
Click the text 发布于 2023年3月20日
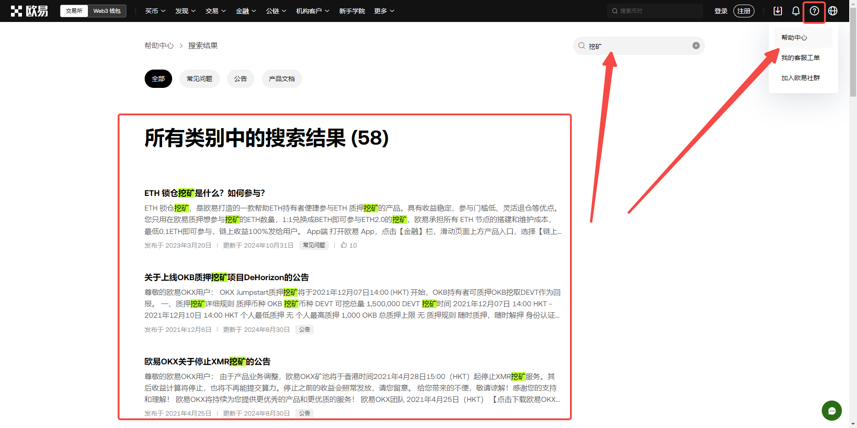pos(178,245)
